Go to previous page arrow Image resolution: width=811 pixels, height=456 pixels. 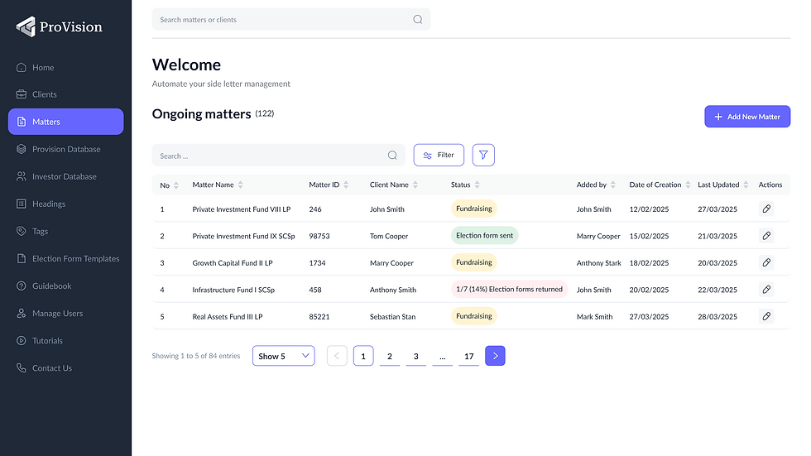[337, 356]
